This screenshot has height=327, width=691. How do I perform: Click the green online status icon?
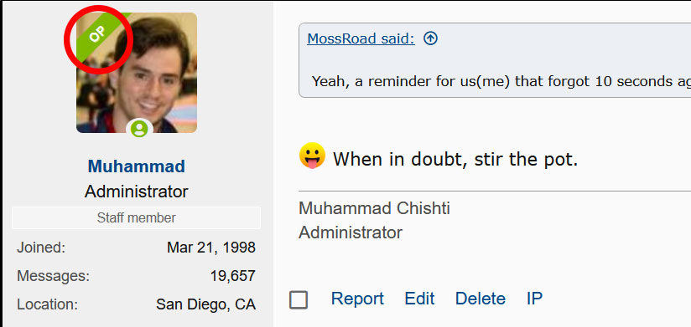(x=139, y=129)
